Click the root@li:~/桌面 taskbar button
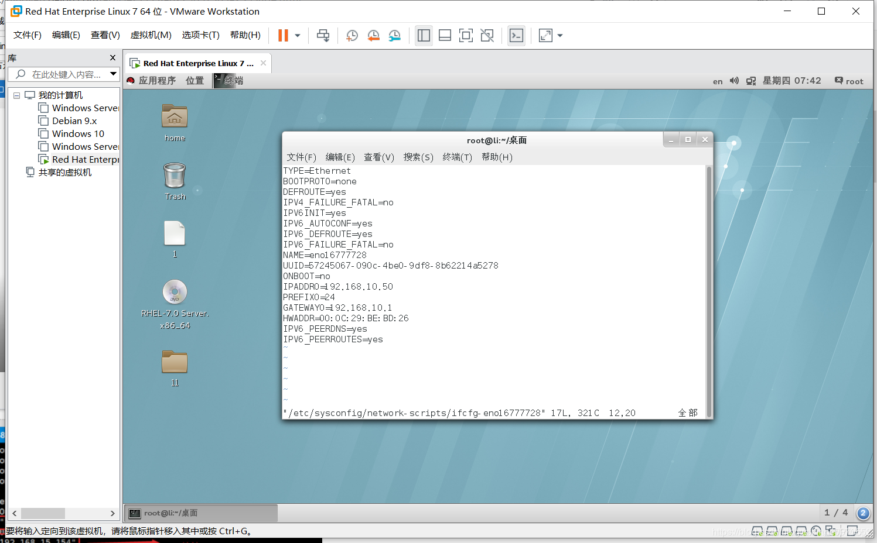The height and width of the screenshot is (543, 877). coord(201,513)
